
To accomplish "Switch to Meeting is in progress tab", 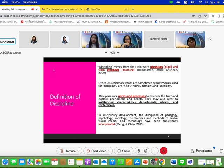I will pos(14,9).
